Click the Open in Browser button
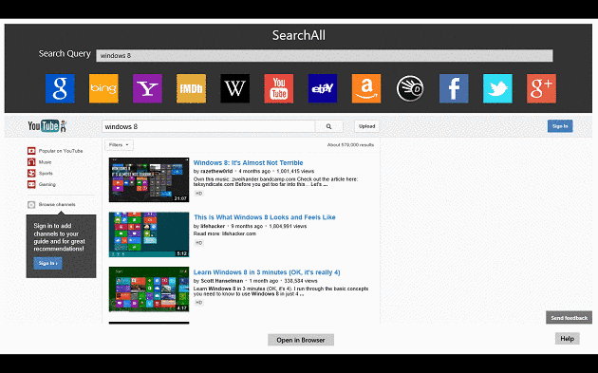This screenshot has height=373, width=598. tap(301, 340)
